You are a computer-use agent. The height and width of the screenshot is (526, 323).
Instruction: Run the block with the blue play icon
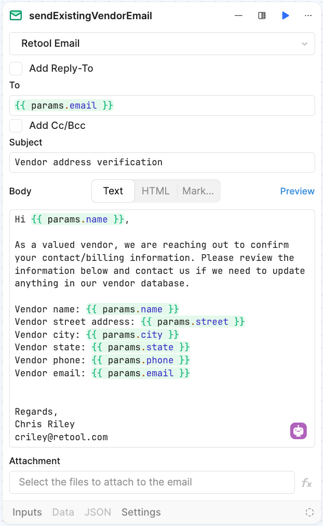286,16
